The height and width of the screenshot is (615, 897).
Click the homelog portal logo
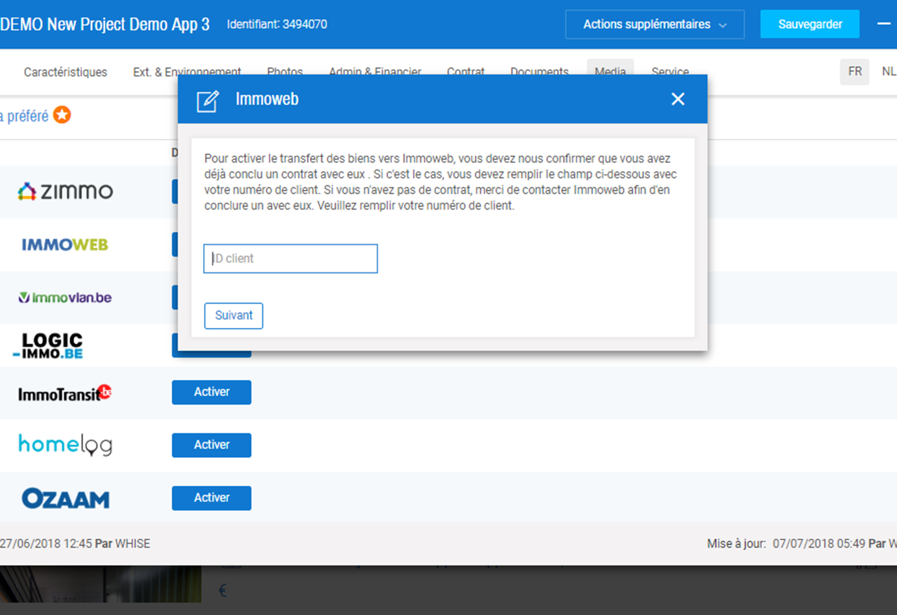click(65, 445)
